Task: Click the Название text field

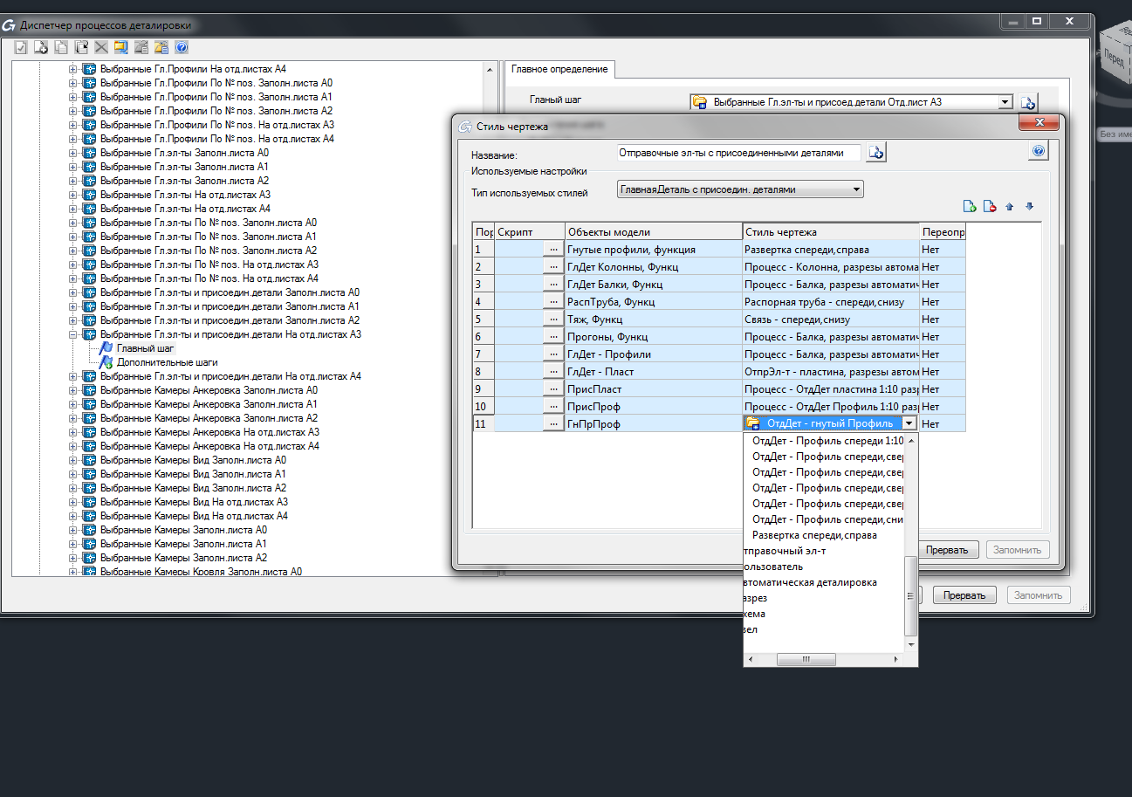Action: [738, 153]
